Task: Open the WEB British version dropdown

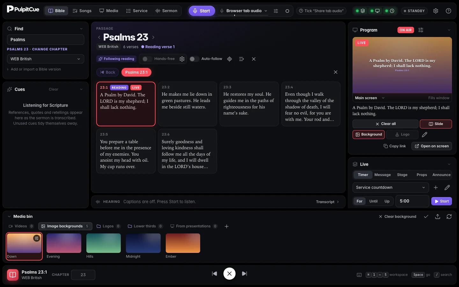Action: [x=46, y=59]
